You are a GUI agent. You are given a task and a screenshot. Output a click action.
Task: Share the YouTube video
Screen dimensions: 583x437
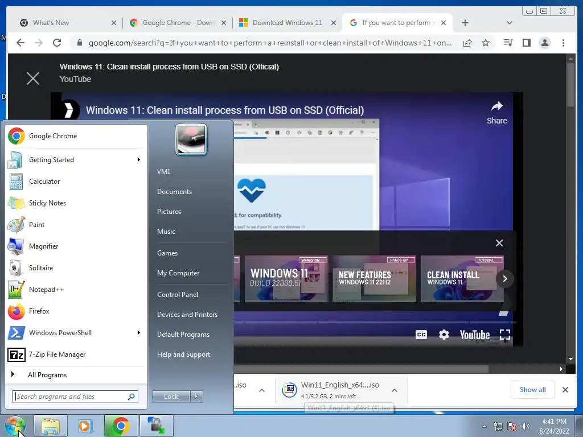click(496, 113)
